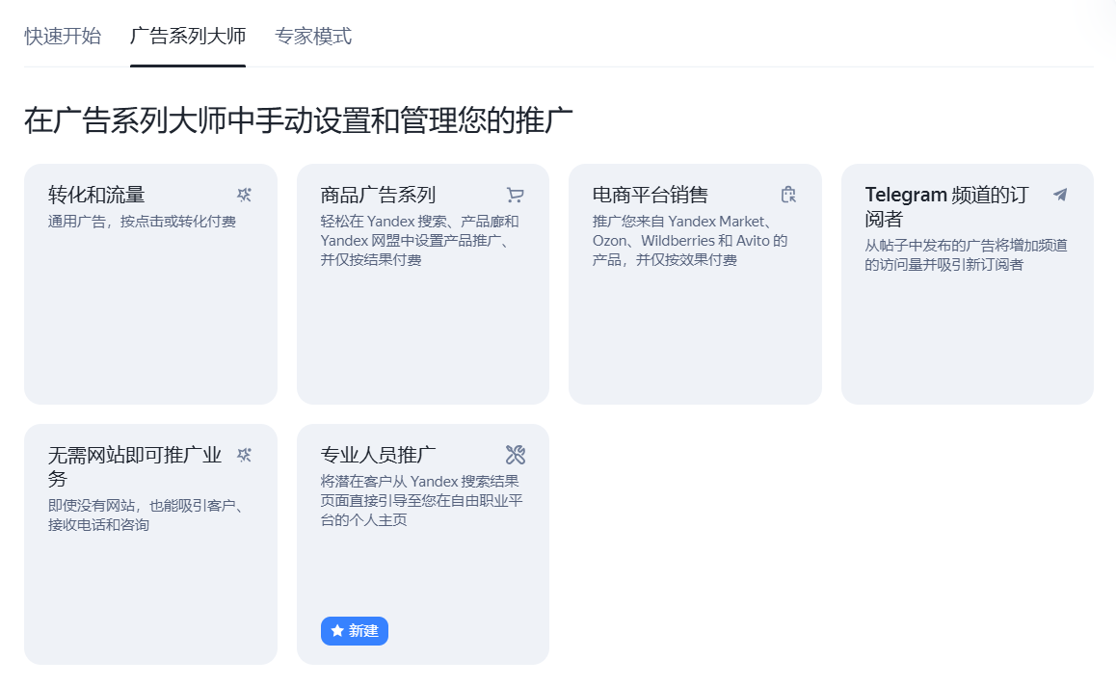Click the shopping cart icon on 商品广告系列
Image resolution: width=1116 pixels, height=686 pixels.
(x=516, y=195)
